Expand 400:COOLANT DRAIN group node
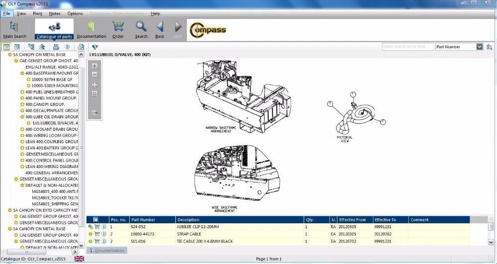Image resolution: width=497 pixels, height=264 pixels. 22,129
